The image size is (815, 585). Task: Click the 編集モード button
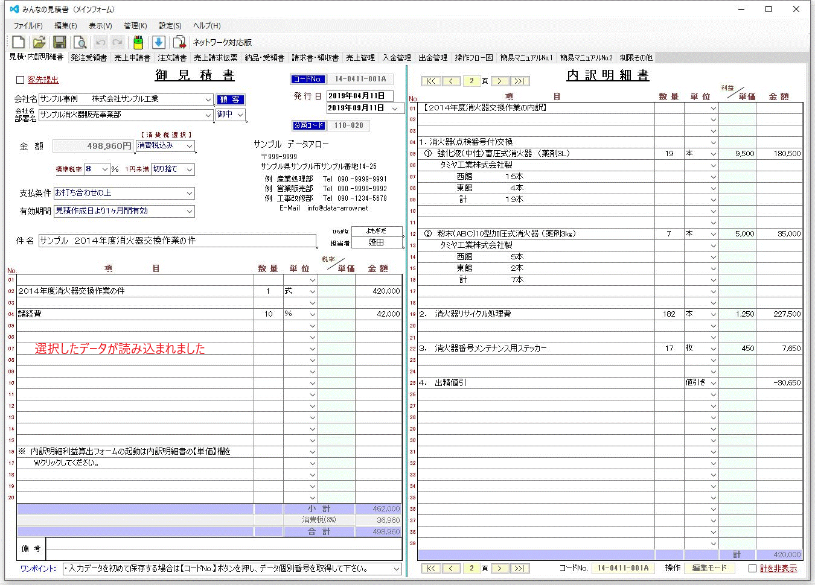709,568
